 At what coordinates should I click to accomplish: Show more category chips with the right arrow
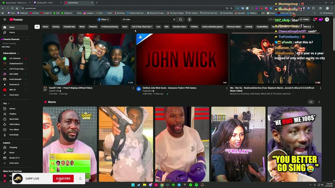[313, 27]
